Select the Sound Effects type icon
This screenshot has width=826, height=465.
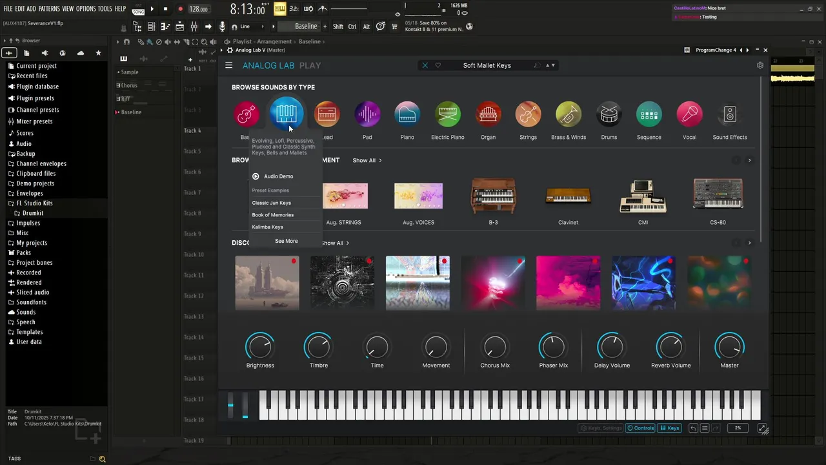pos(730,115)
